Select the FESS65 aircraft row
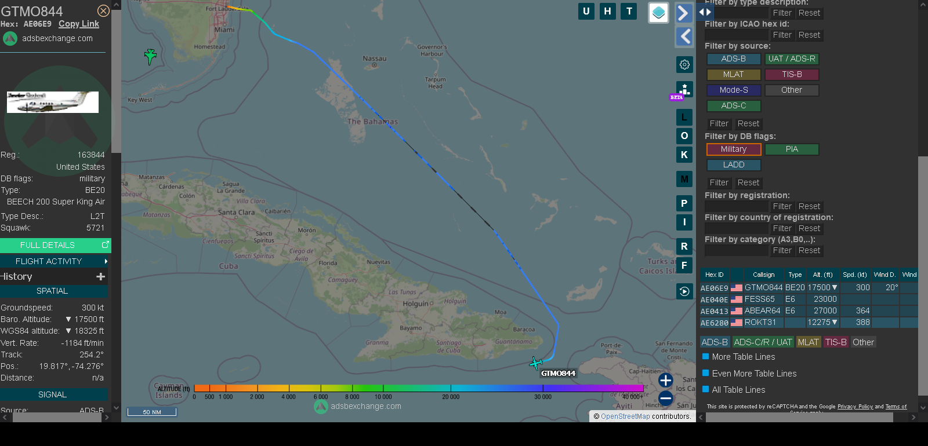The height and width of the screenshot is (446, 928). (809, 299)
